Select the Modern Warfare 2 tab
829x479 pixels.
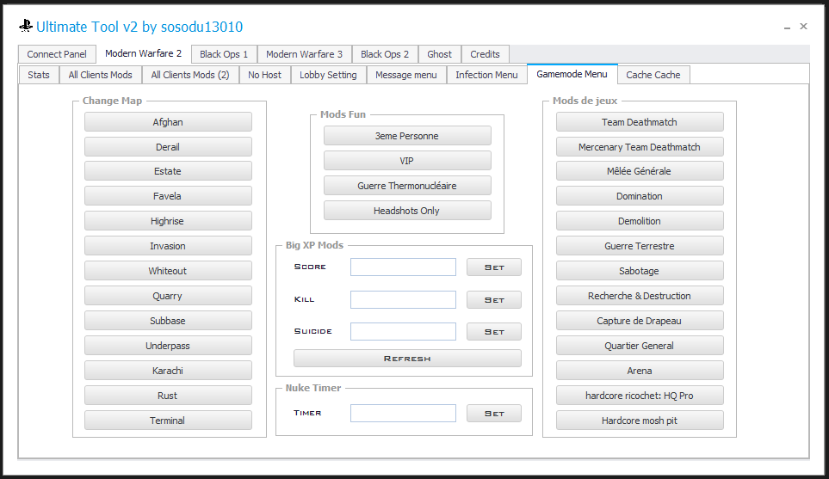click(x=143, y=53)
